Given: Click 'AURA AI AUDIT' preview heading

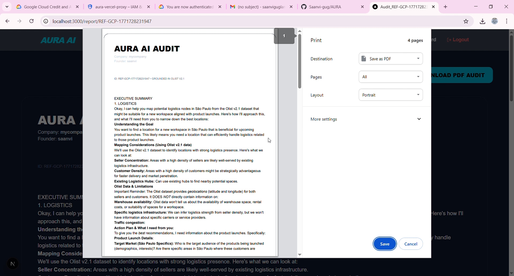Looking at the screenshot, I should (147, 49).
